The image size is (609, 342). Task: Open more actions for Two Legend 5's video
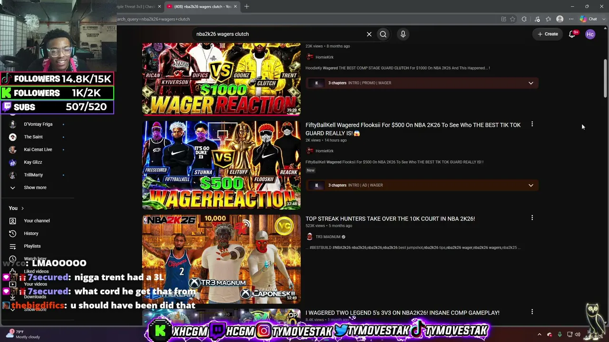click(x=532, y=312)
